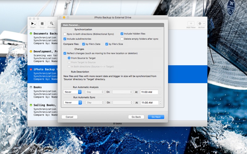Viewport: 247px width, 154px height.
Task: Click the iPhoto Backup to External Drive title
Action: (x=113, y=18)
